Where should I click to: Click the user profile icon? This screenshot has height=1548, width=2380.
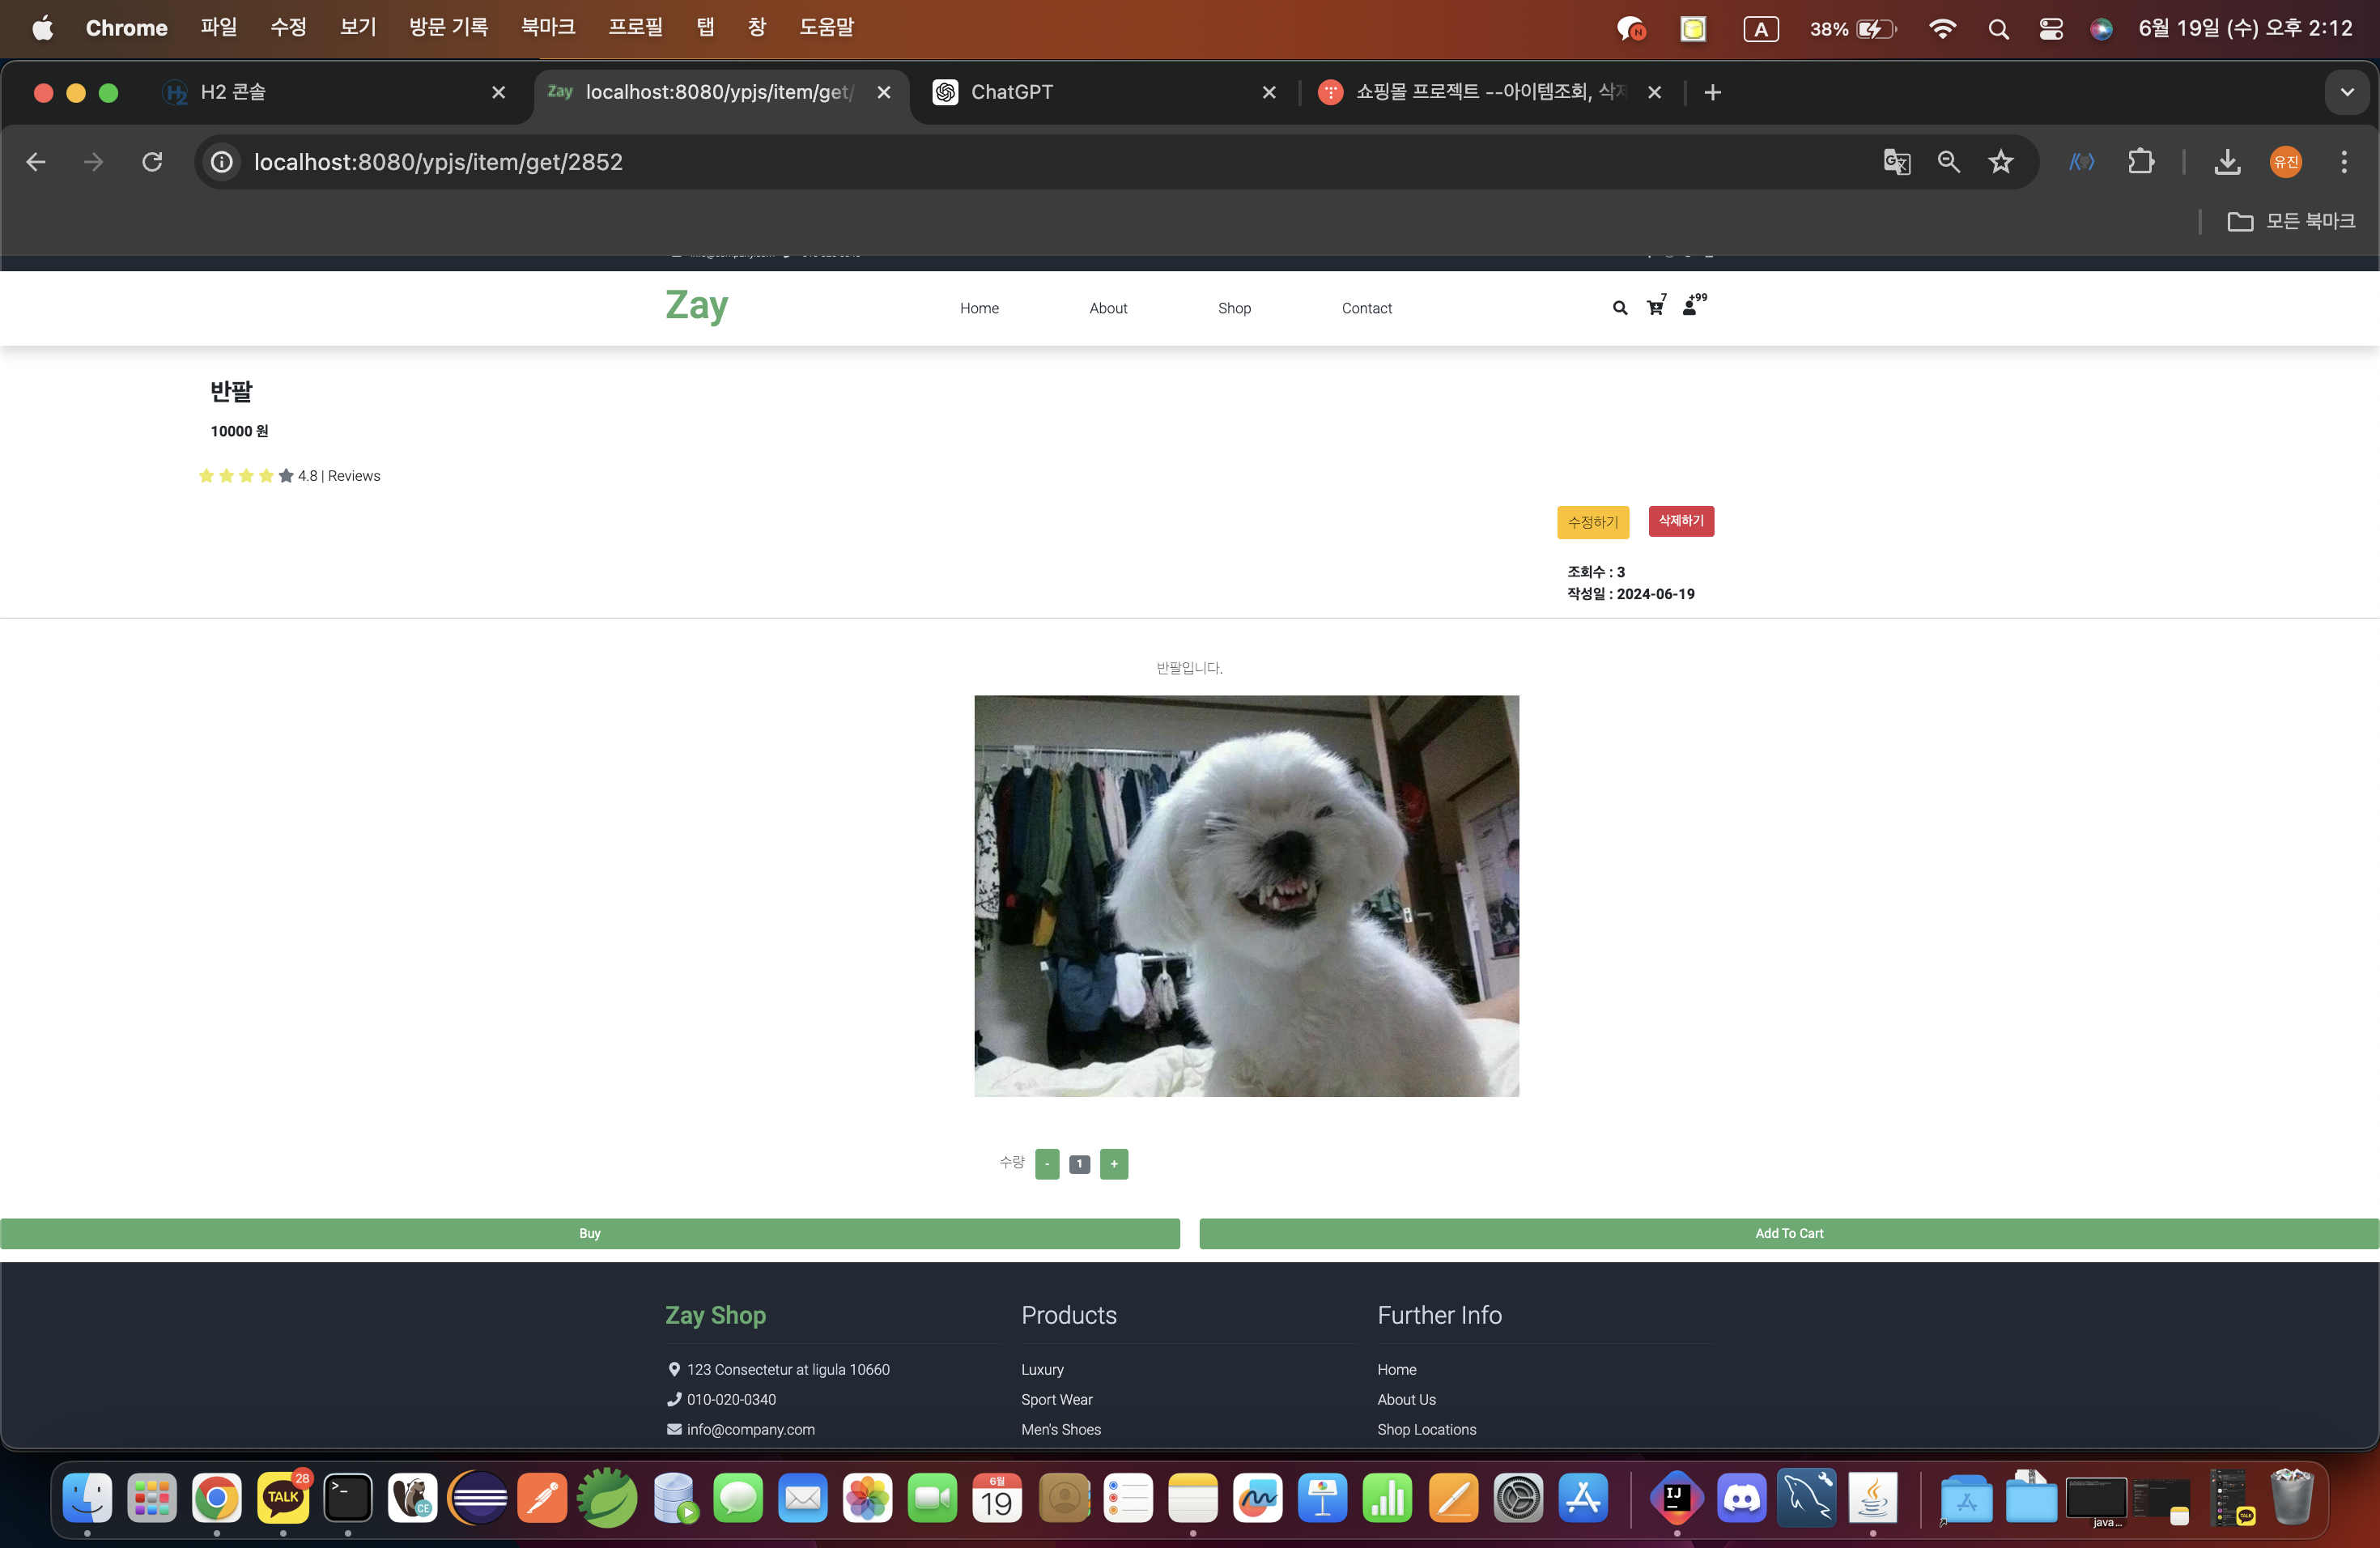click(x=1690, y=307)
